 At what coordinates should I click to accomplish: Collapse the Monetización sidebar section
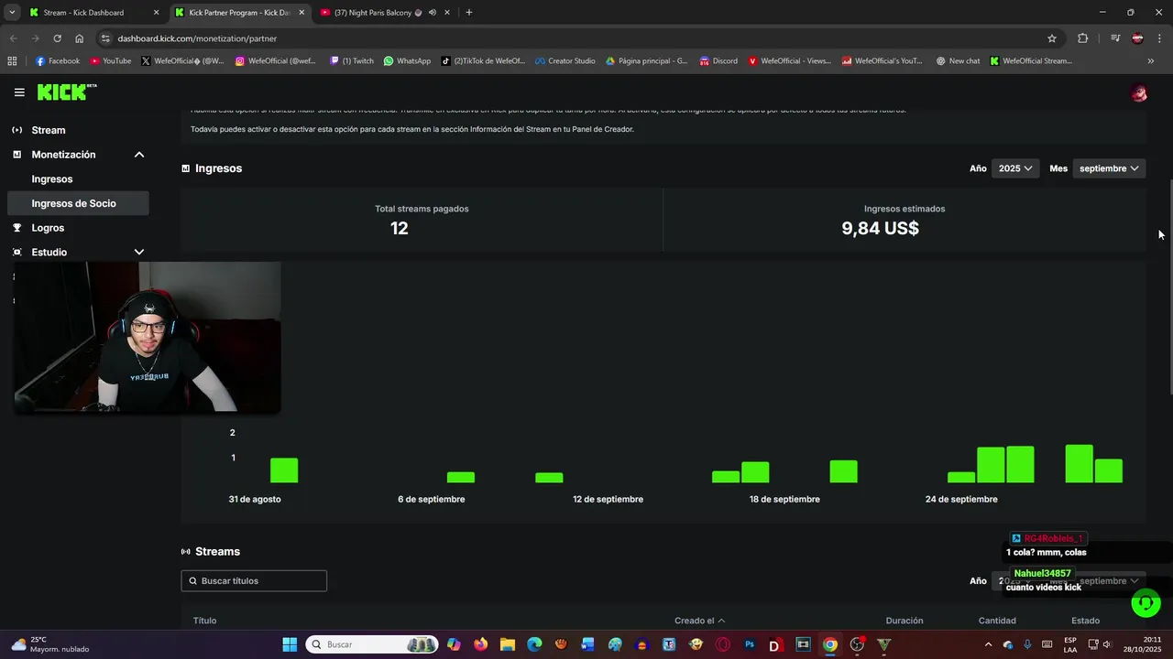[139, 155]
